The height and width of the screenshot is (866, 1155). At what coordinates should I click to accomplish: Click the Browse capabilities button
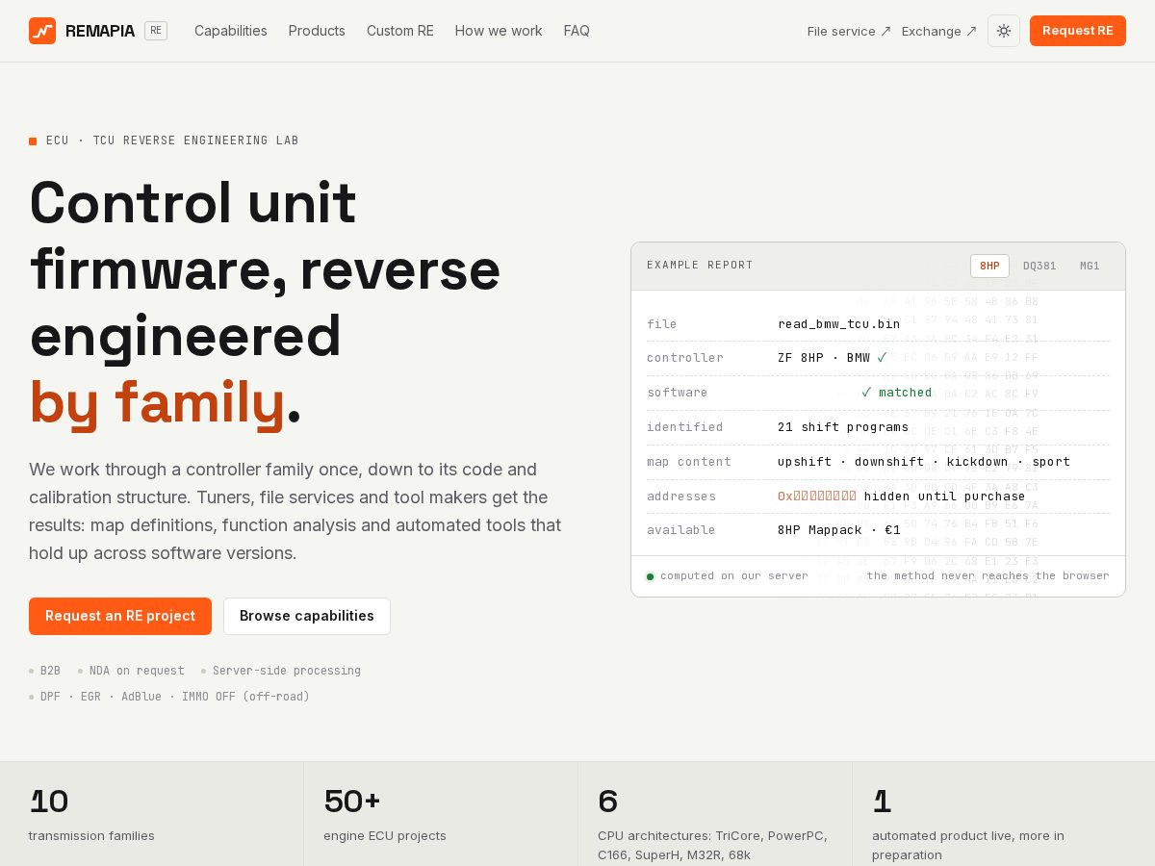307,616
